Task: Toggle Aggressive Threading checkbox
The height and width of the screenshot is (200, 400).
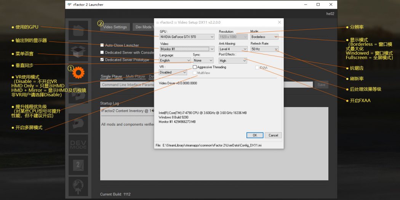Action: (x=195, y=67)
